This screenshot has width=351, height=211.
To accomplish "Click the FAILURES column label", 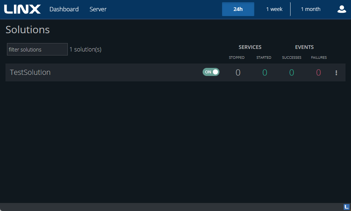I will [x=319, y=58].
